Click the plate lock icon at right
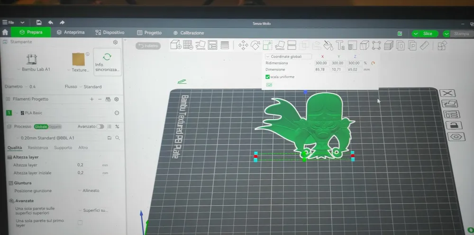474x235 pixels. coord(454,125)
